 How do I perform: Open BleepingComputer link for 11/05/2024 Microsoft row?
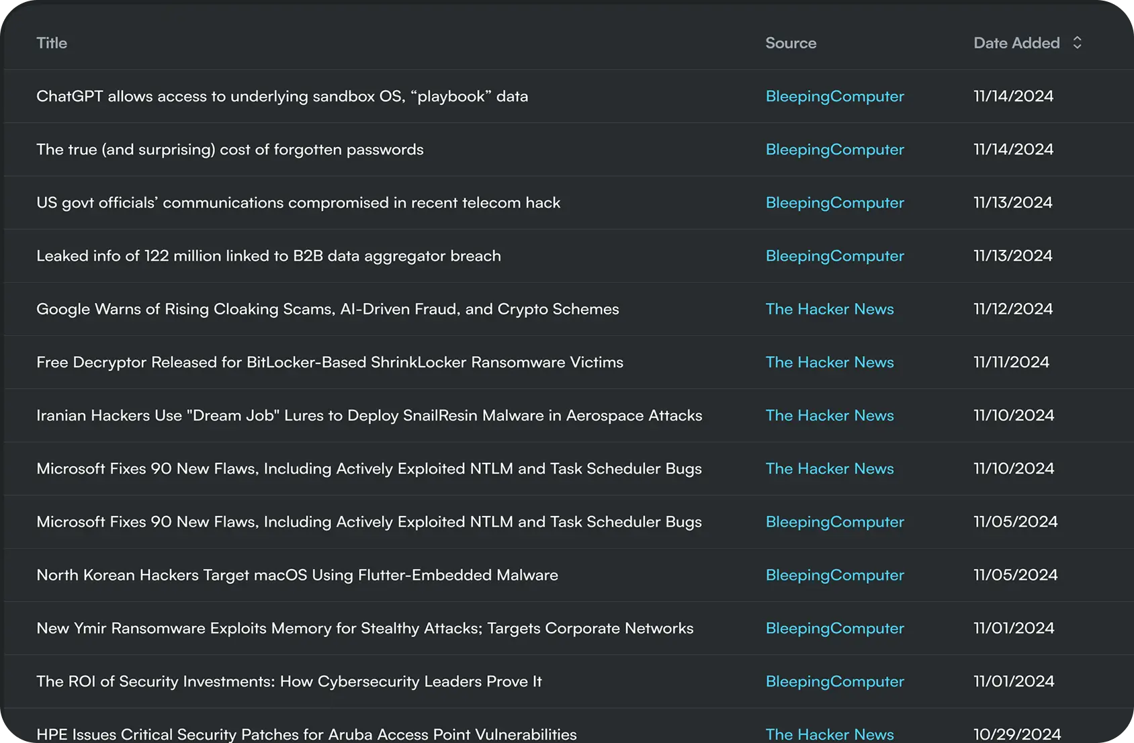835,521
